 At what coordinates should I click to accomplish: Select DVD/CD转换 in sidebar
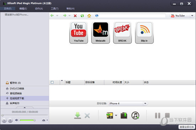tap(25, 89)
